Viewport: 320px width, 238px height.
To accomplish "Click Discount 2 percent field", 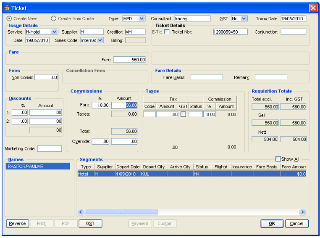I will [20, 122].
